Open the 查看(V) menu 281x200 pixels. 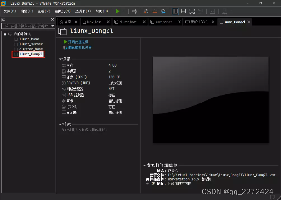click(x=44, y=11)
